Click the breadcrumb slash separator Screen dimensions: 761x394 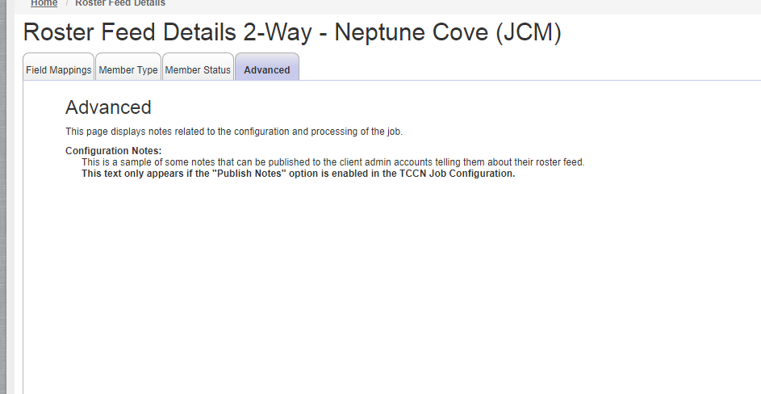pyautogui.click(x=67, y=3)
